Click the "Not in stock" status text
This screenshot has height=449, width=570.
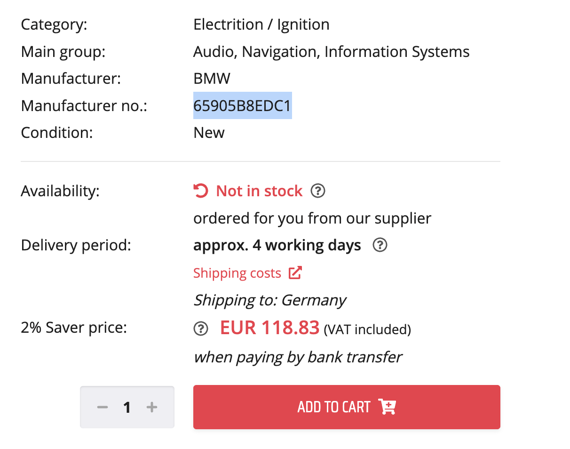[259, 191]
